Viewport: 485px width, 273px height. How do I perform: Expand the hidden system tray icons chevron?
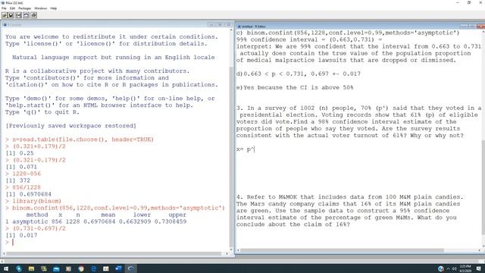click(448, 268)
